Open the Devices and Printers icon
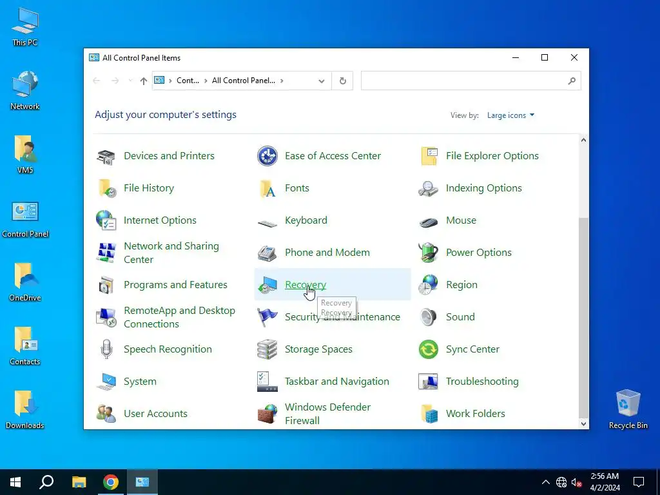The width and height of the screenshot is (660, 495). pos(106,156)
